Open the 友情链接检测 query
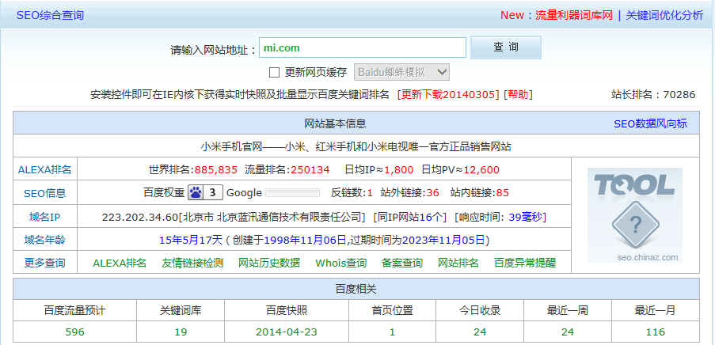Viewport: 715px width, 345px height. (192, 263)
